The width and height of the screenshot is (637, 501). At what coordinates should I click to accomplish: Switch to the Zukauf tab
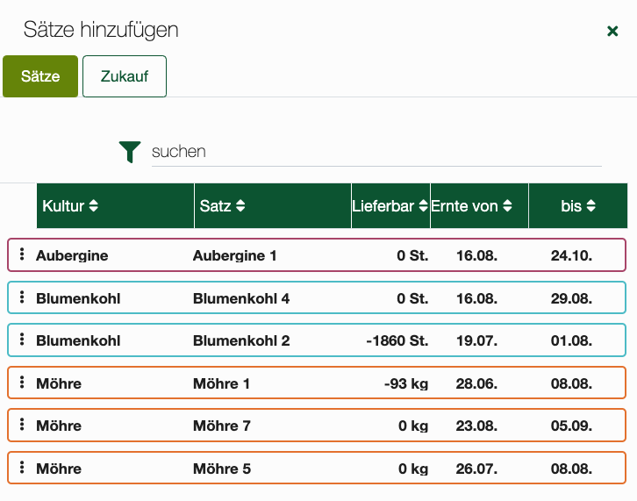coord(125,76)
